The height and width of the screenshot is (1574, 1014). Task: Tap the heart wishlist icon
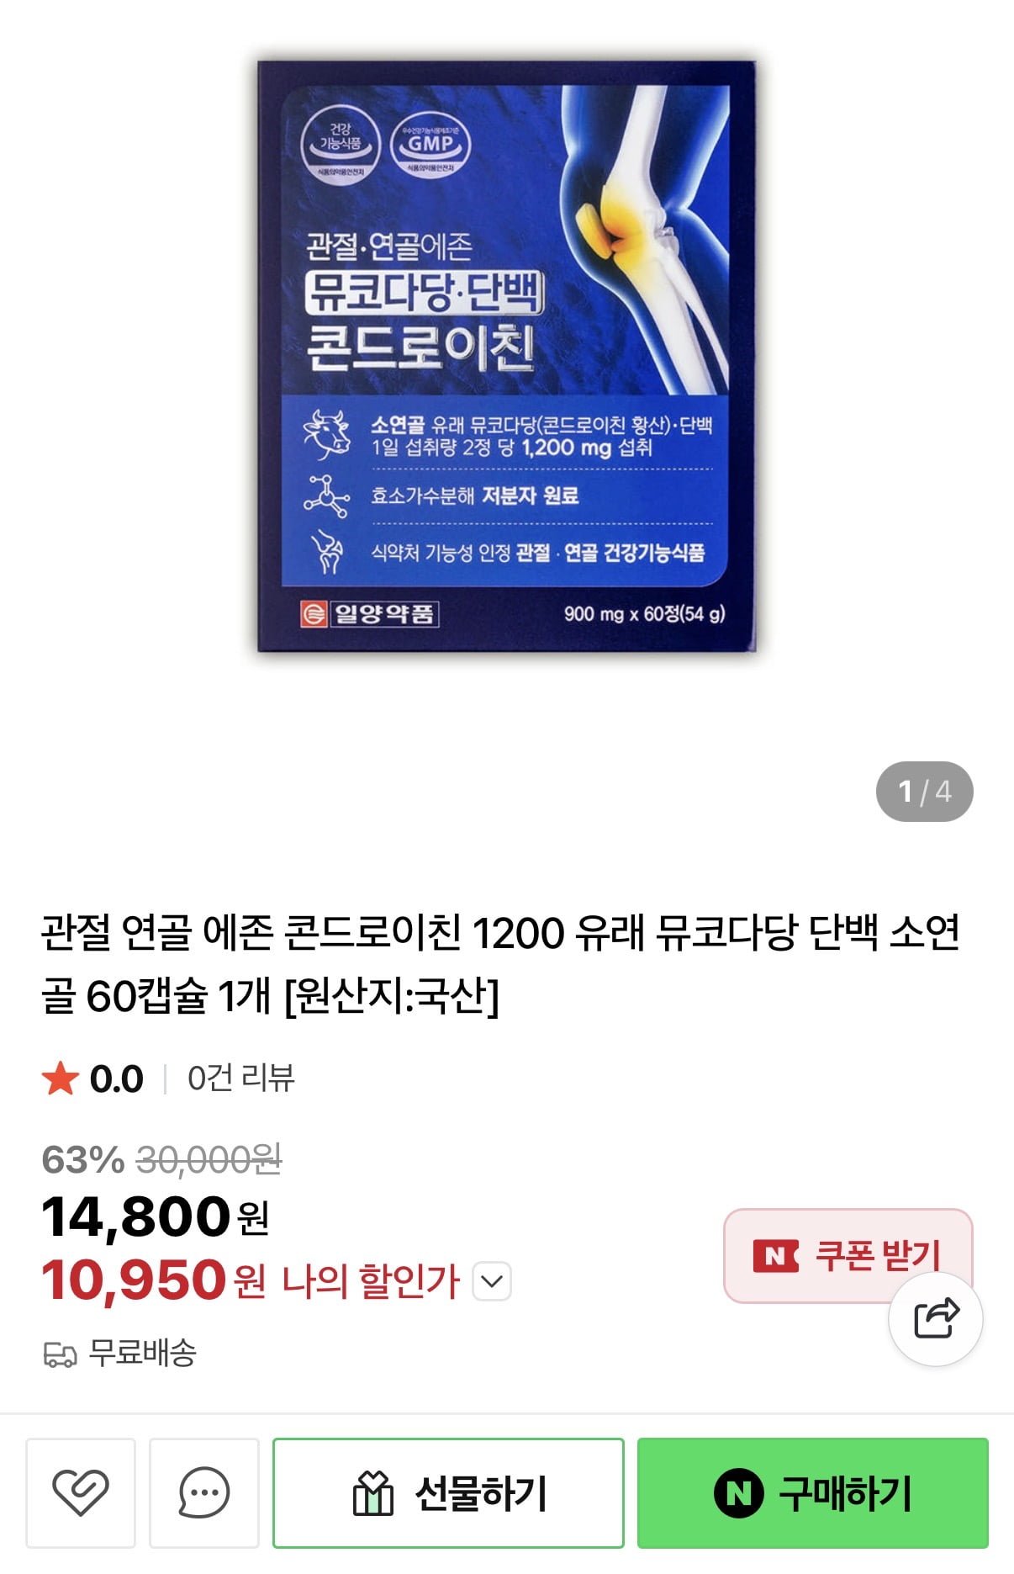click(x=81, y=1492)
